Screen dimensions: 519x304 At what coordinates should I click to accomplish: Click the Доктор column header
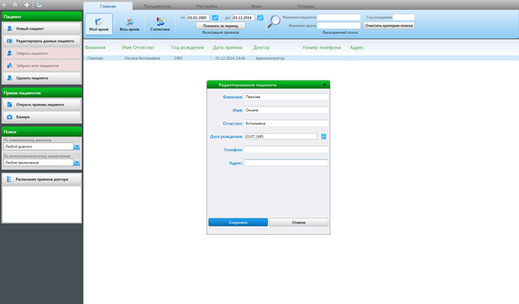tap(261, 47)
